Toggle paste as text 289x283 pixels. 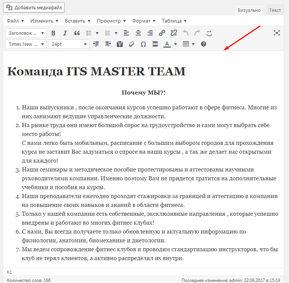coord(120,44)
